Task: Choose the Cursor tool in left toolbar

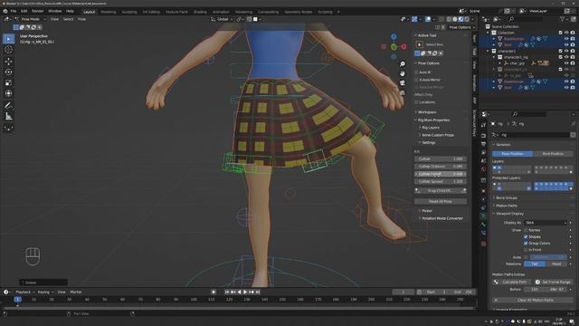Action: (x=8, y=50)
